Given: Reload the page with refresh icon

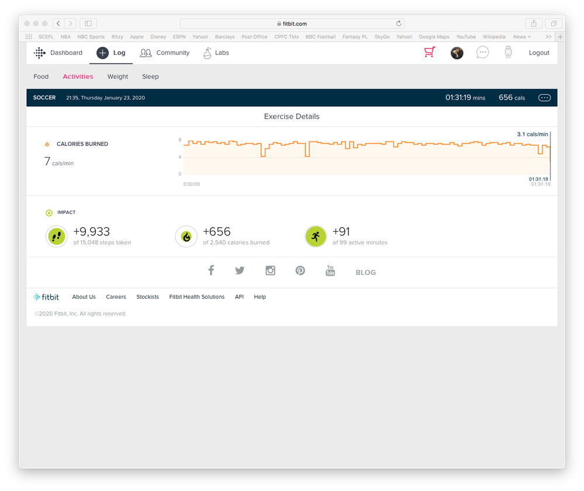Looking at the screenshot, I should coord(399,23).
